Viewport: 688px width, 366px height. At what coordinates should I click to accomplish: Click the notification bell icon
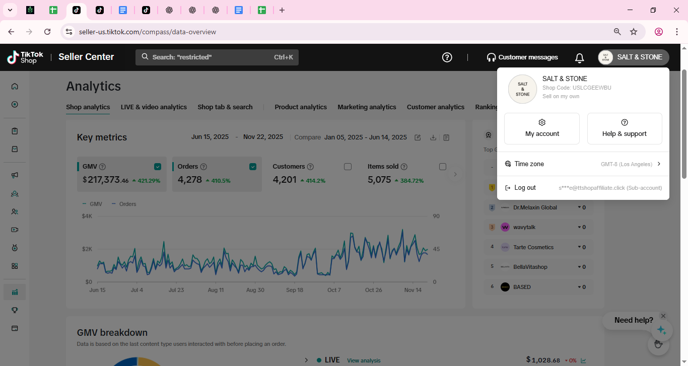[x=580, y=58]
